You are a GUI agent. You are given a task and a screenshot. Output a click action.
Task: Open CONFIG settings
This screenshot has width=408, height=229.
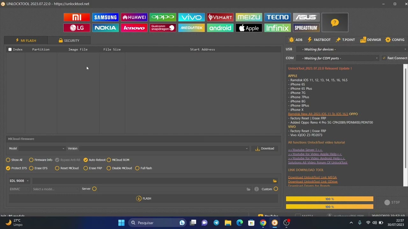395,40
